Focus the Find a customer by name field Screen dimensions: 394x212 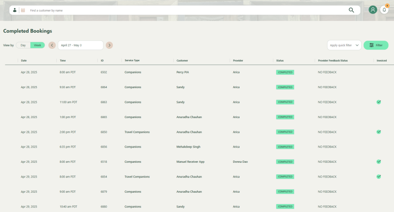[185, 10]
